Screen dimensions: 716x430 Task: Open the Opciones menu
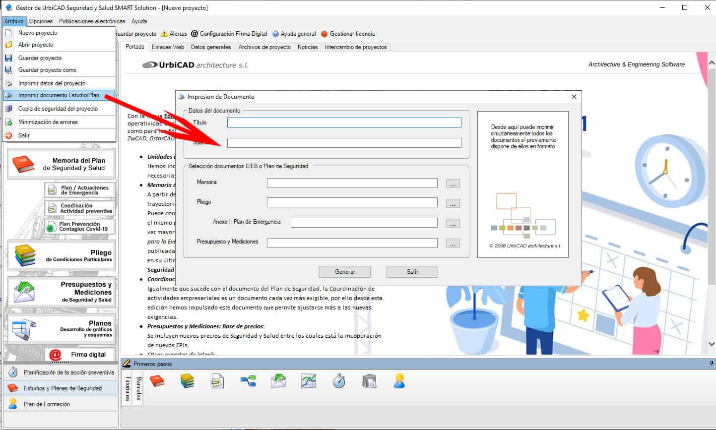41,21
